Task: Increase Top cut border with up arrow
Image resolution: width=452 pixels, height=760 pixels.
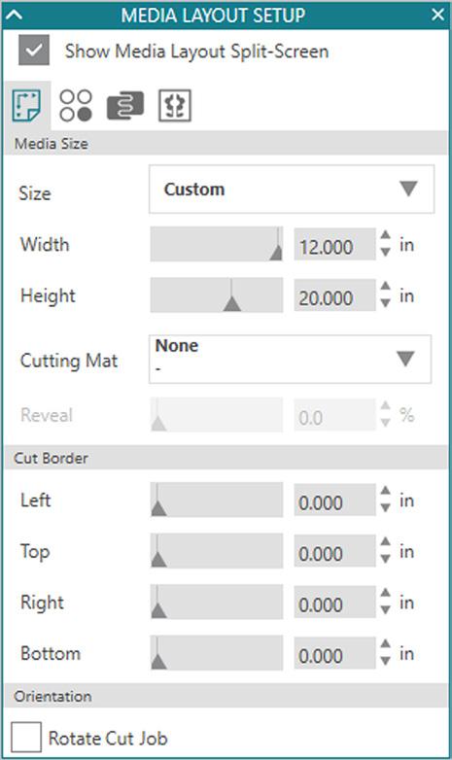Action: click(386, 542)
